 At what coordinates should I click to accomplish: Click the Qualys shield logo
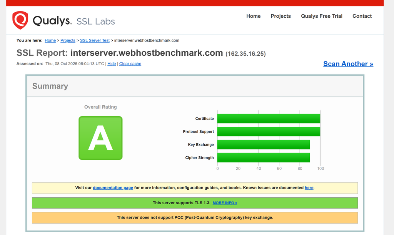coord(20,20)
